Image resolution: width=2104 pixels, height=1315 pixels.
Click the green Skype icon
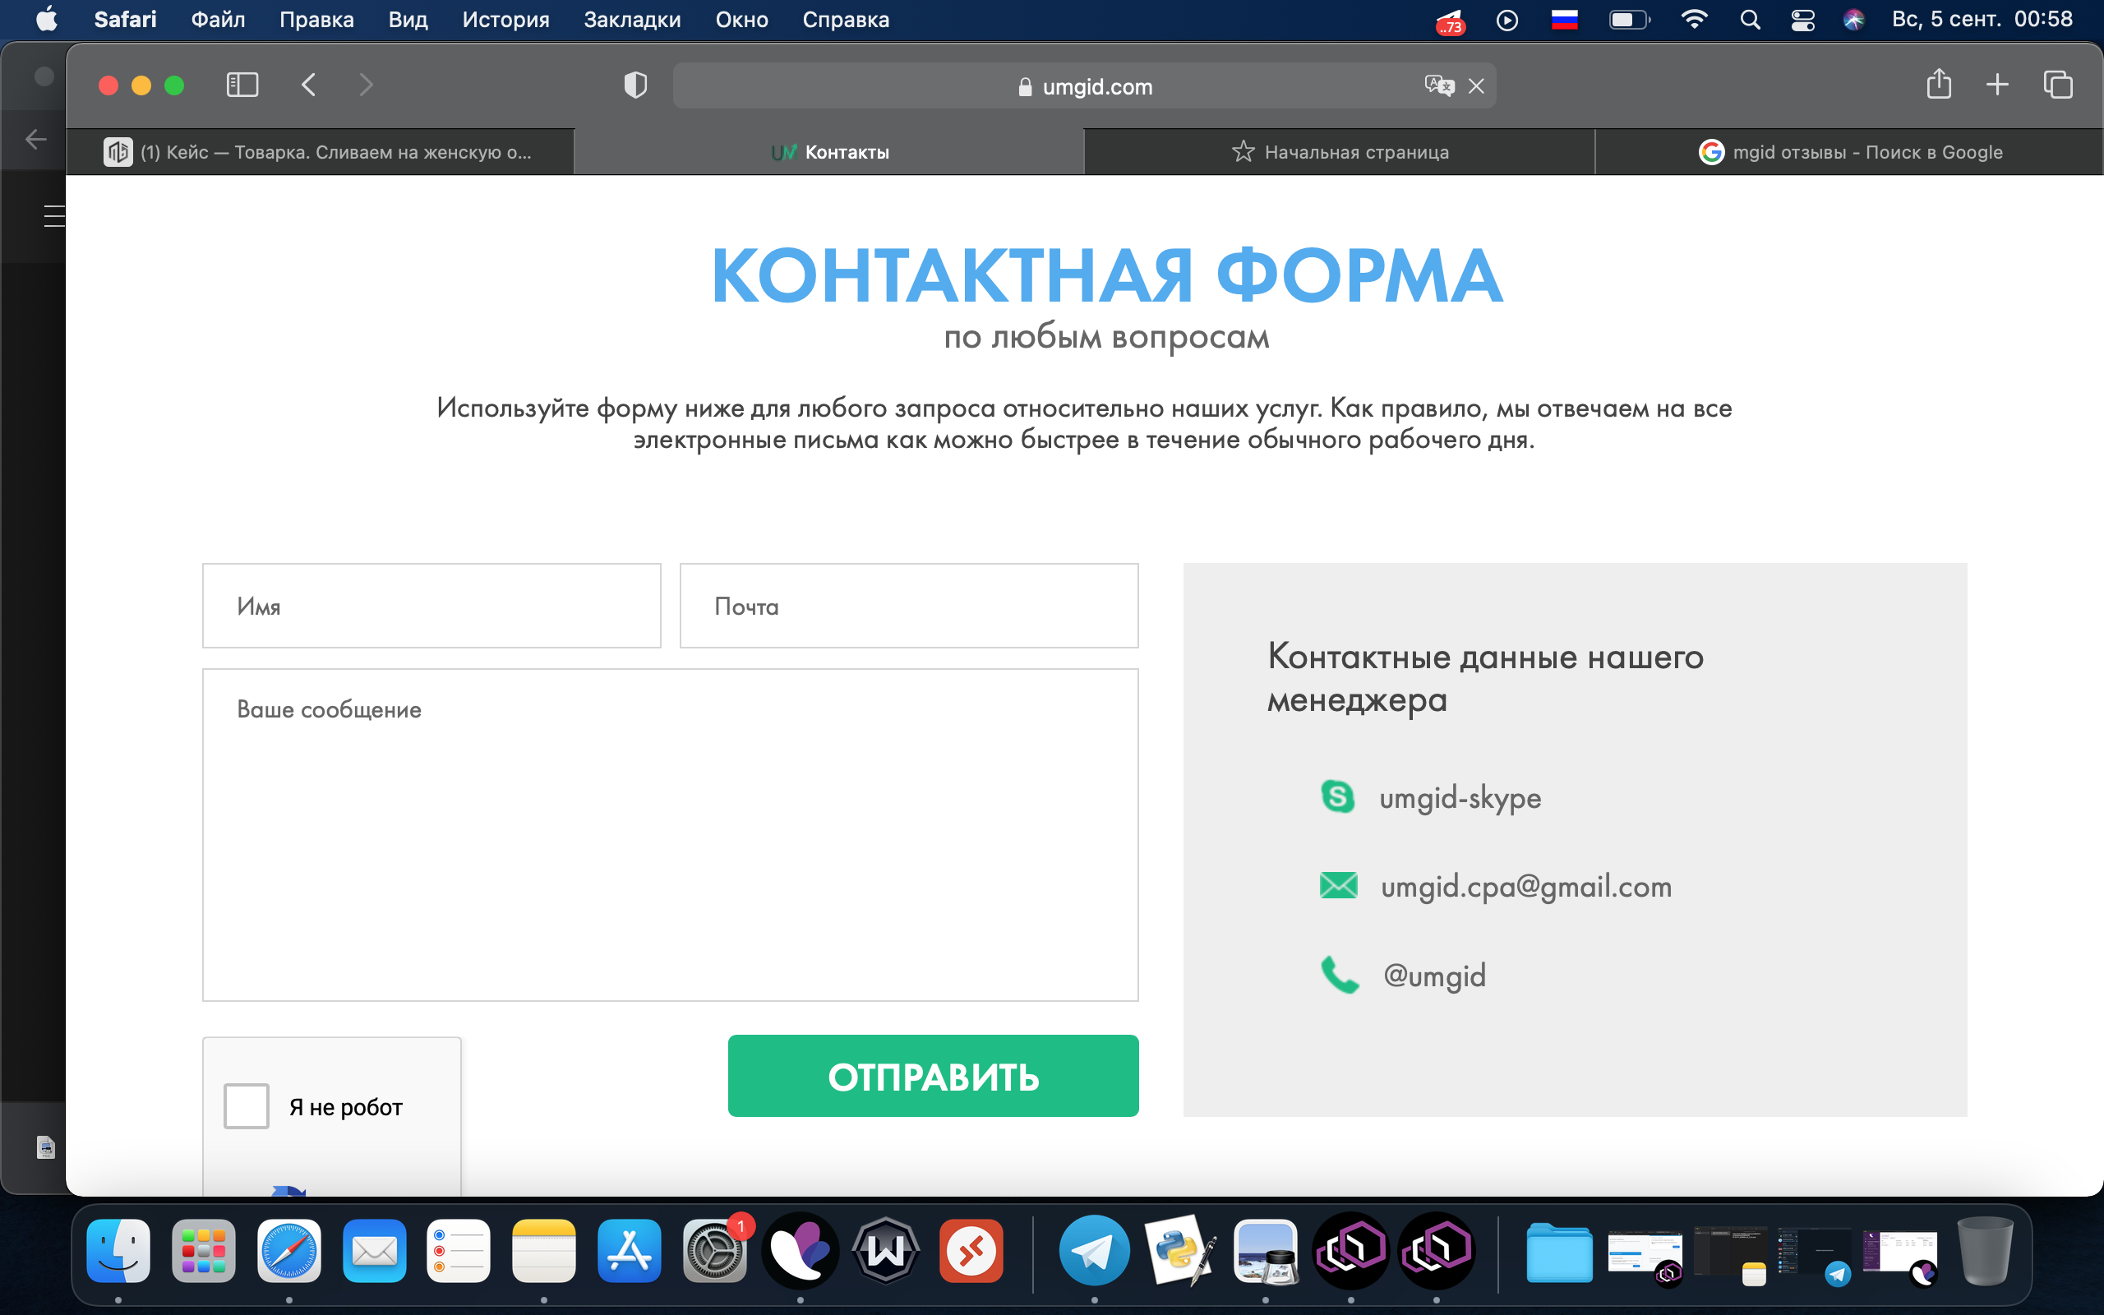click(x=1338, y=796)
